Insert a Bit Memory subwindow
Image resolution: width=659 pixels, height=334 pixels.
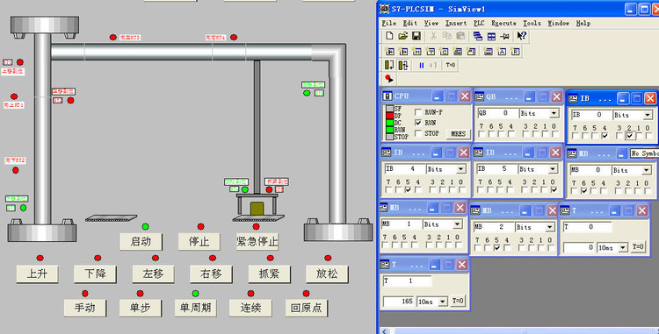pos(416,52)
